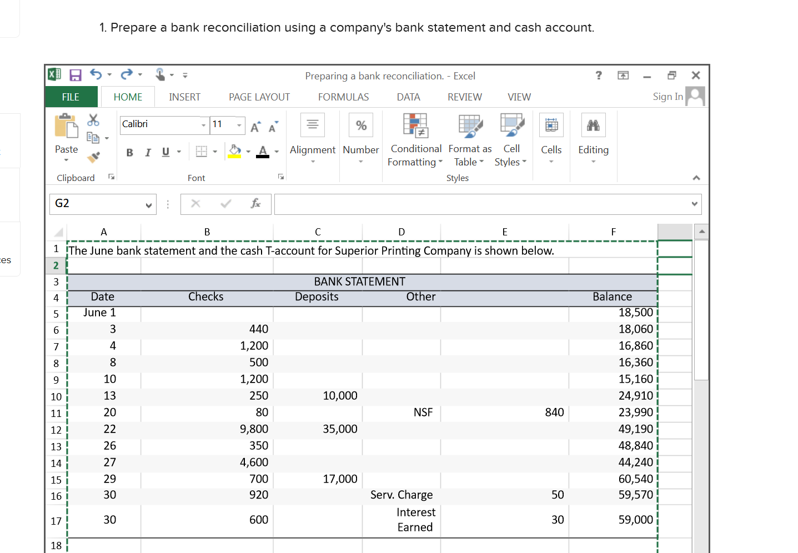Switch to the FORMULAS tab
This screenshot has height=553, width=798.
(343, 97)
